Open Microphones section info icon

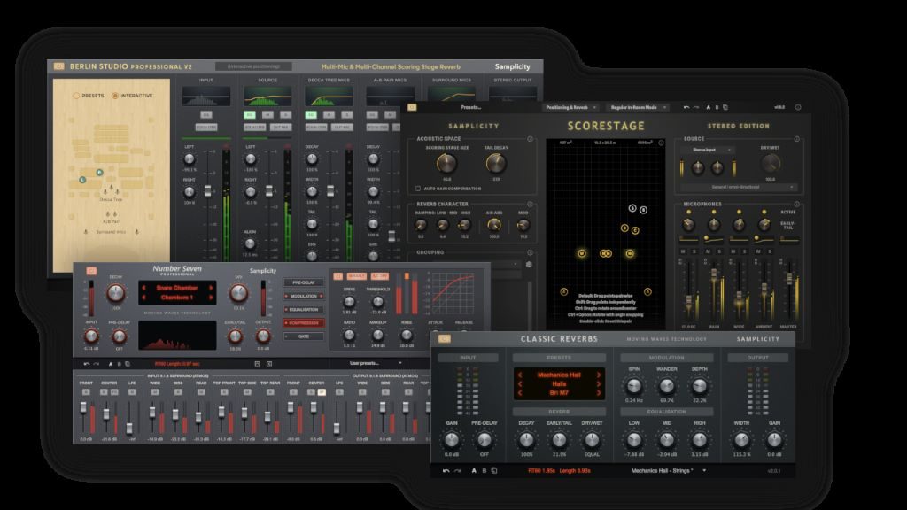pyautogui.click(x=796, y=205)
